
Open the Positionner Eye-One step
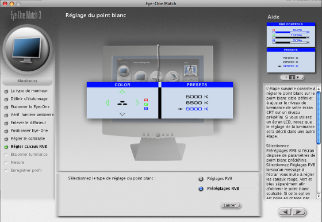(29, 131)
